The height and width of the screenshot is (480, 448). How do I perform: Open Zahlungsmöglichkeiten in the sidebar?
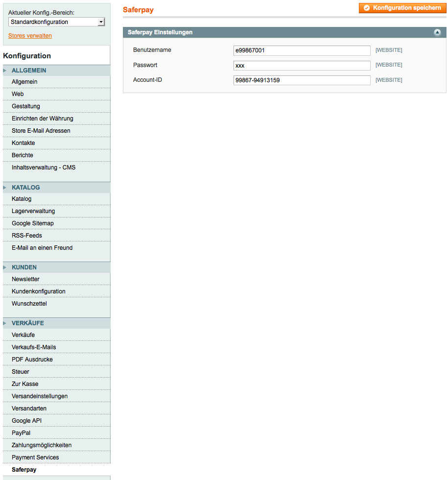coord(42,445)
